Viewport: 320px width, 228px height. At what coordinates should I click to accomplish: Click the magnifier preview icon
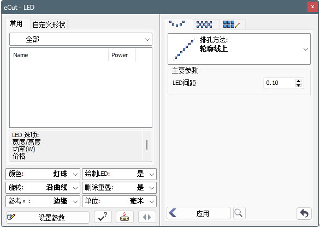tap(239, 213)
